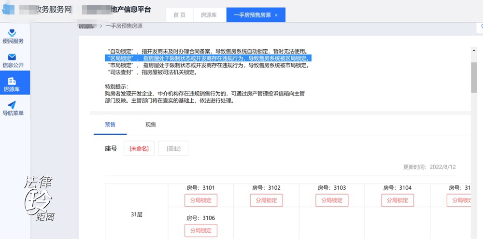
Task: Click the platform logo in the header
Action: click(7, 9)
